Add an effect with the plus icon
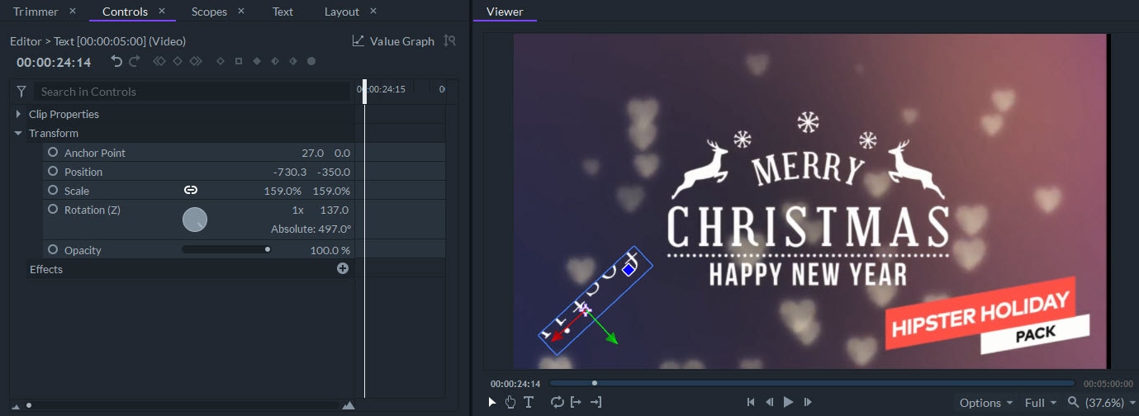Viewport: 1139px width, 416px height. (343, 268)
